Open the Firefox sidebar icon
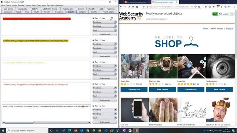237x133 pixels. pos(210,7)
